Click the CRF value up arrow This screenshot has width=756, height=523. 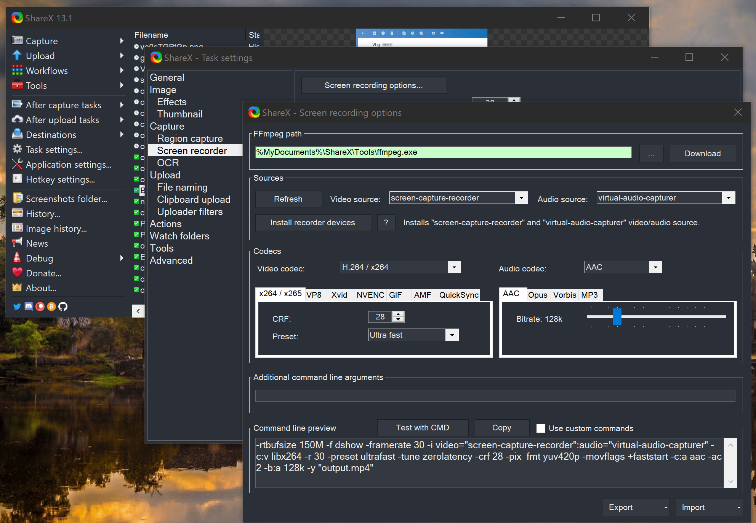[x=399, y=314]
